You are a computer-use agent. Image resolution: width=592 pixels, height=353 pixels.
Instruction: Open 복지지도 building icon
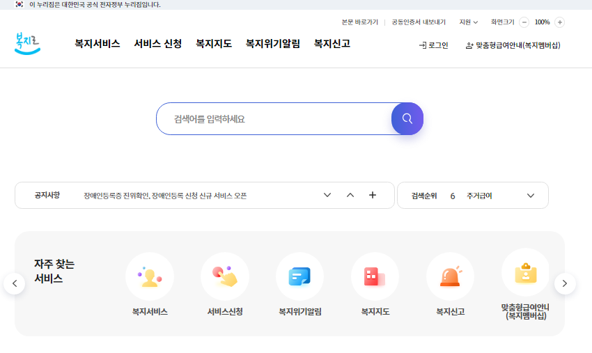[375, 276]
